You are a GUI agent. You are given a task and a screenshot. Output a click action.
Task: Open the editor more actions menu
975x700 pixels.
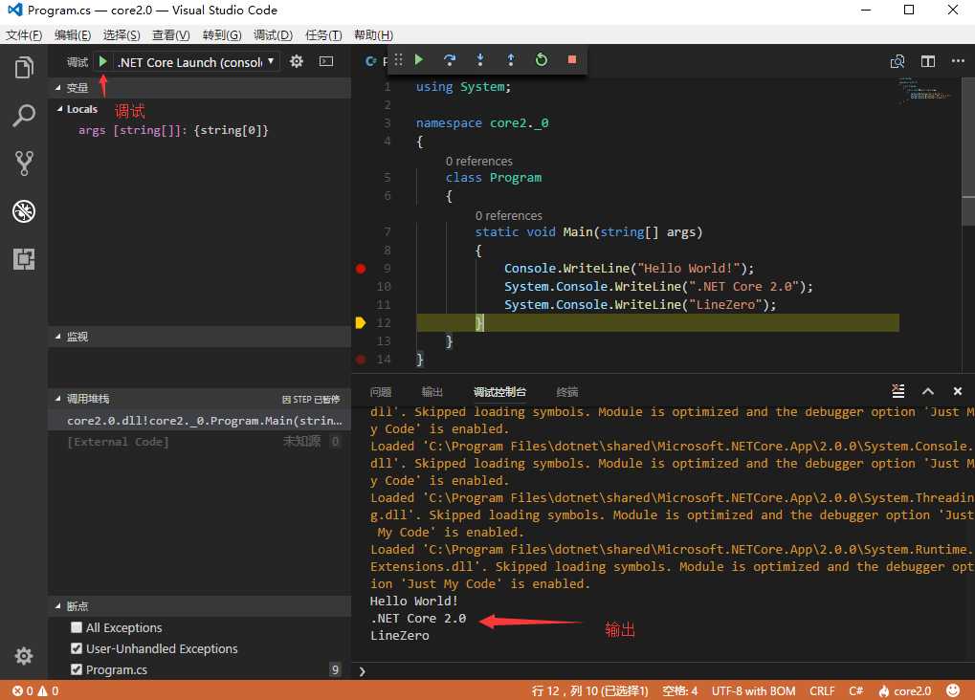958,61
